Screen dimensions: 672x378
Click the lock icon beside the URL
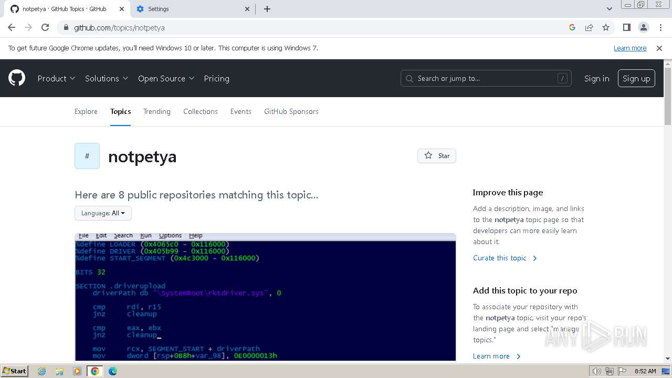[66, 27]
